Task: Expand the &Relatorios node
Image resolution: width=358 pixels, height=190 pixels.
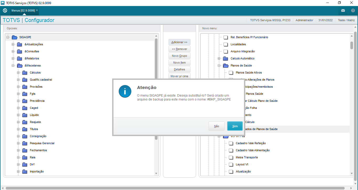Action: pyautogui.click(x=13, y=58)
